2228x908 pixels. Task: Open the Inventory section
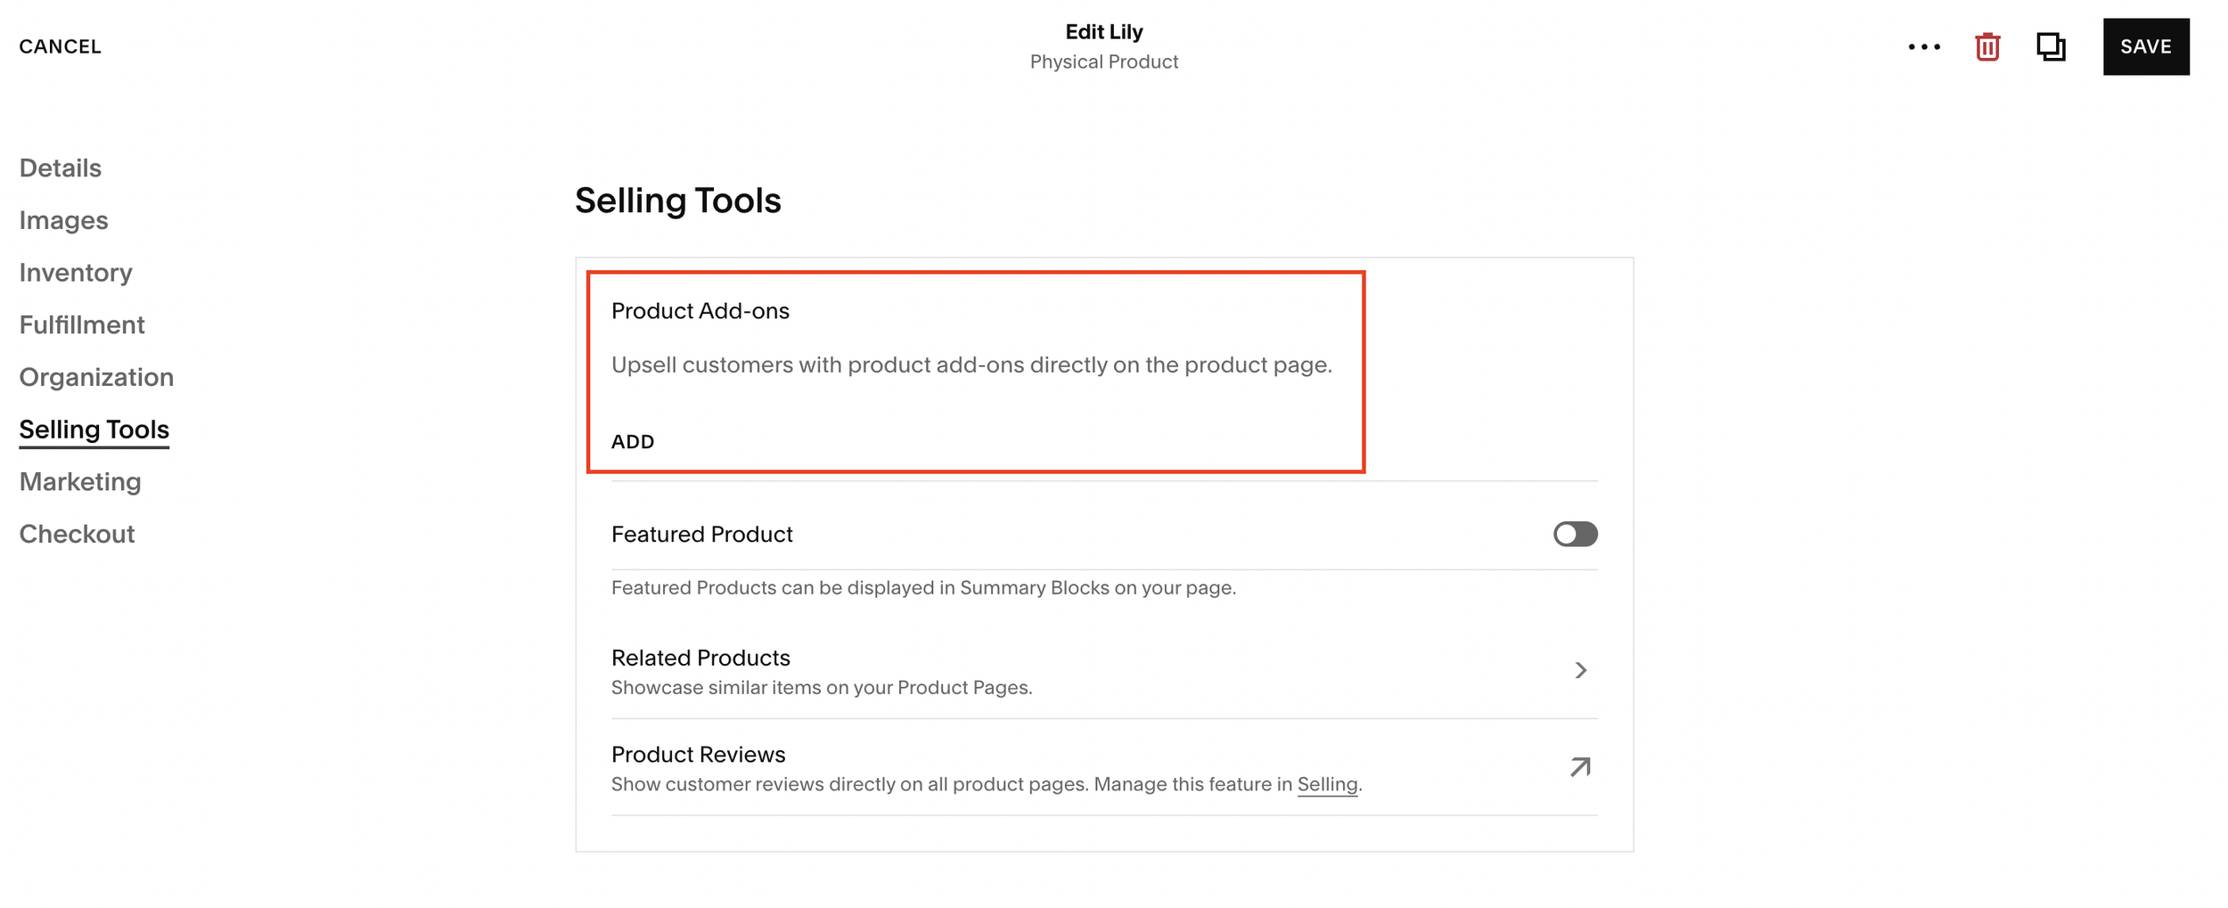(76, 273)
